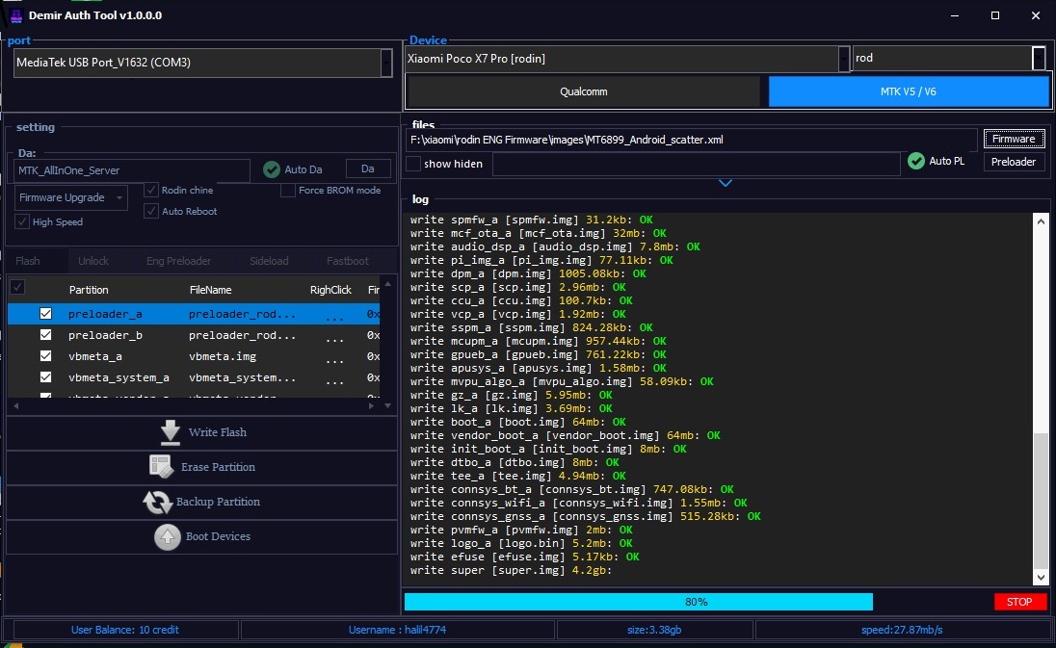Expand files panel with blue chevron
1056x648 pixels.
(x=726, y=183)
